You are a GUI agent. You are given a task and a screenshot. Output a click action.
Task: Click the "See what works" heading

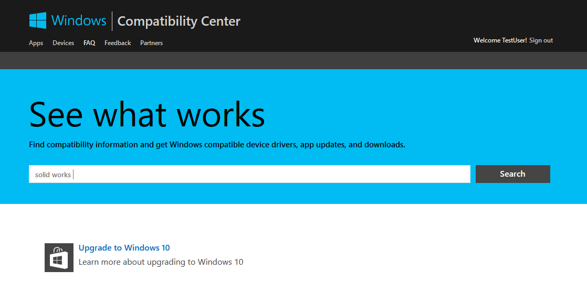coord(147,114)
